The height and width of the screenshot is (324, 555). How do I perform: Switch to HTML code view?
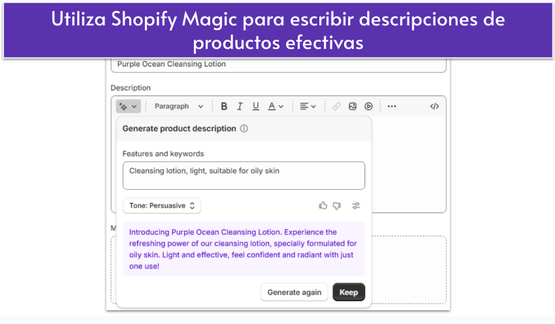point(434,106)
